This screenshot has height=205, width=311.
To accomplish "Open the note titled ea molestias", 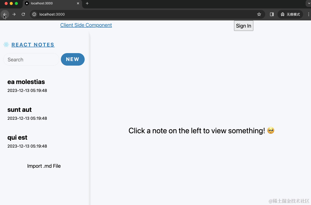I will tap(26, 82).
